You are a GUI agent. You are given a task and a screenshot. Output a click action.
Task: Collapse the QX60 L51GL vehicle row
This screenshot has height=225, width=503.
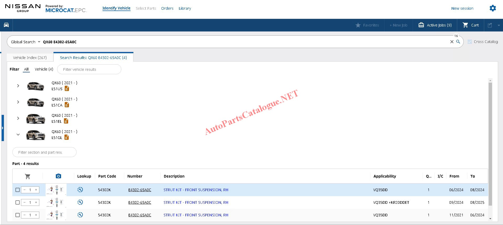[x=18, y=135]
